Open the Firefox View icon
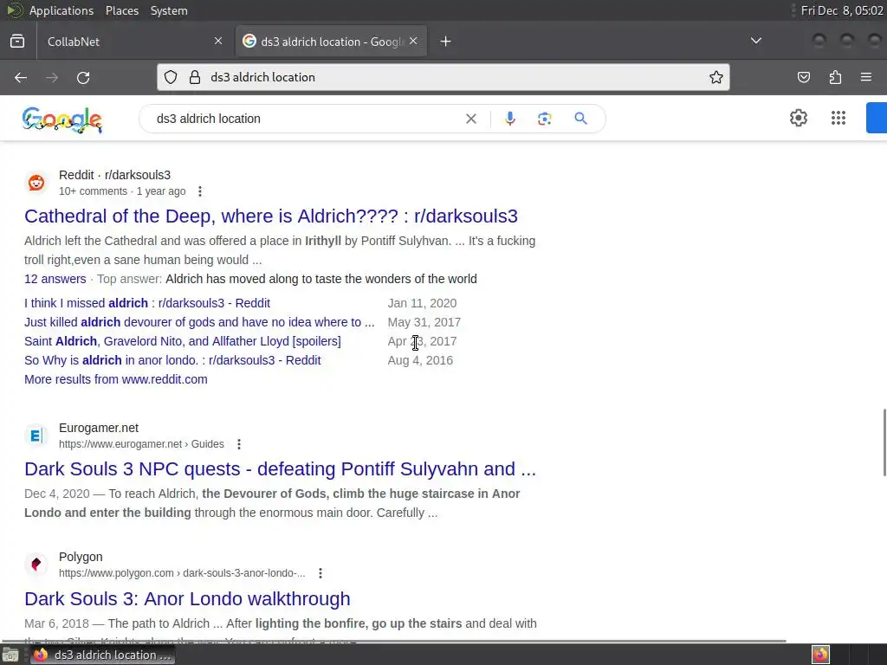The width and height of the screenshot is (887, 665). [17, 42]
